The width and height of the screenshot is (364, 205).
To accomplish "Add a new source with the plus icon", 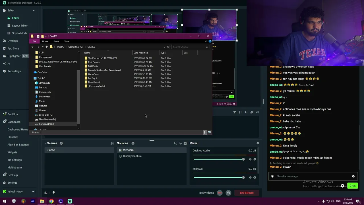I will [x=133, y=143].
